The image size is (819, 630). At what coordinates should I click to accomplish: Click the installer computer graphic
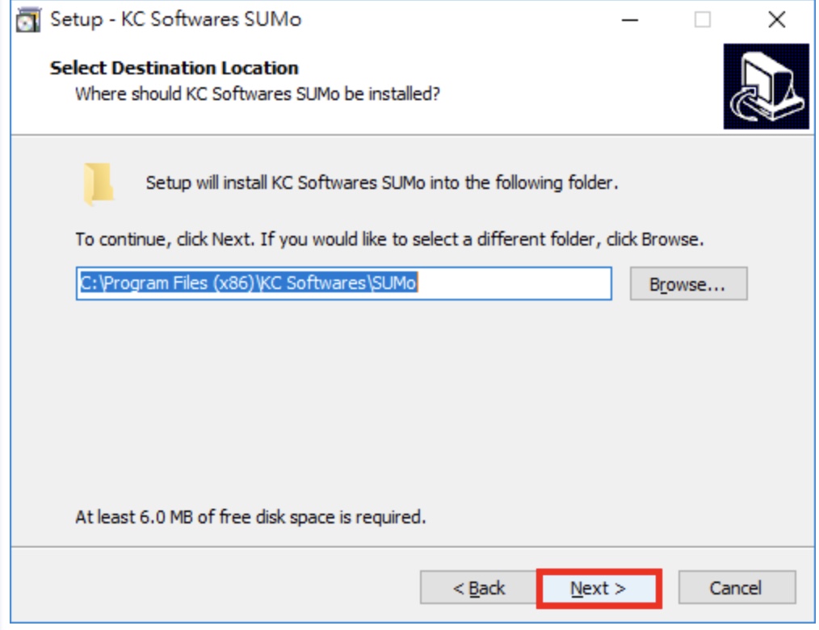[766, 86]
